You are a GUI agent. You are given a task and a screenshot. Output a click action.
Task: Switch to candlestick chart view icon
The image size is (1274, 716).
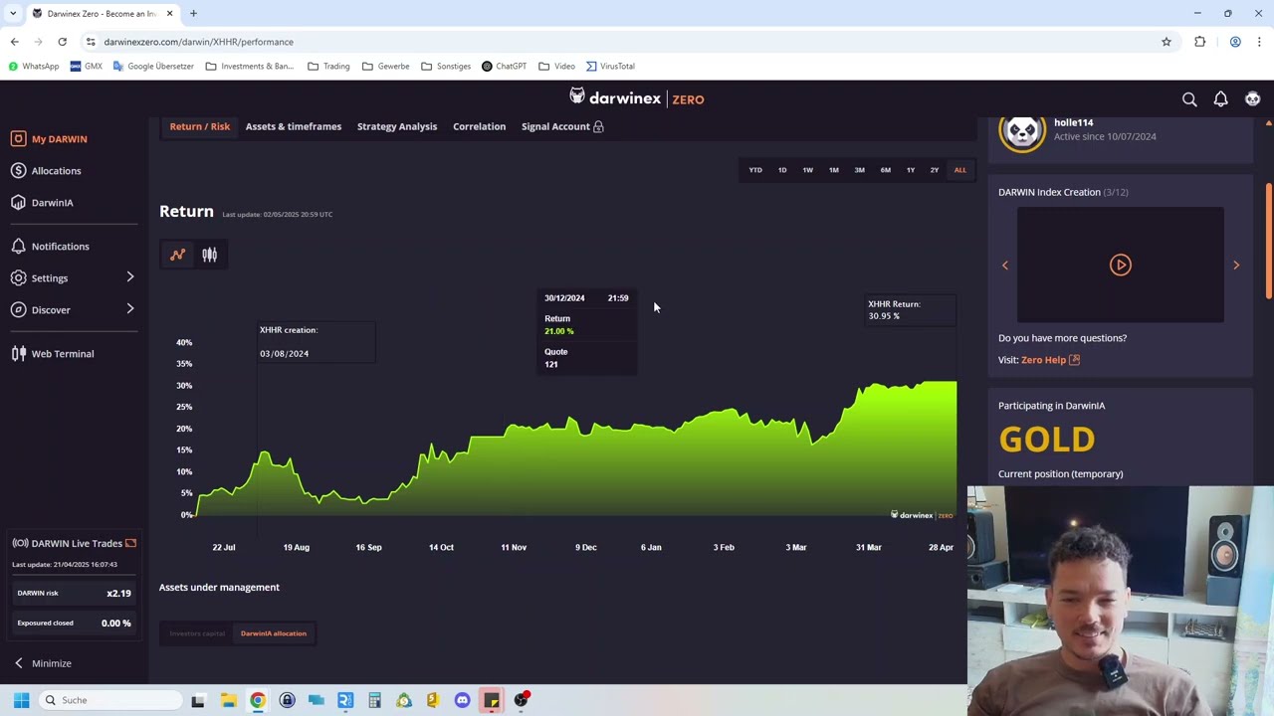(x=209, y=255)
